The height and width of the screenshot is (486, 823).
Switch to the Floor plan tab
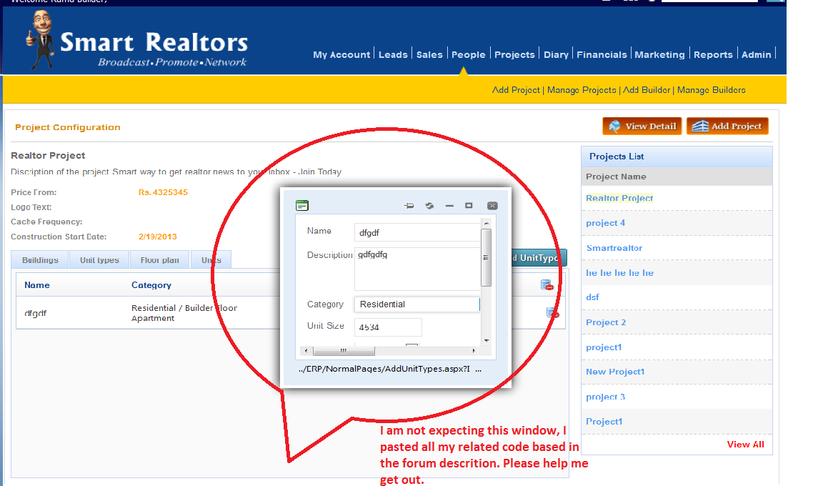point(159,259)
